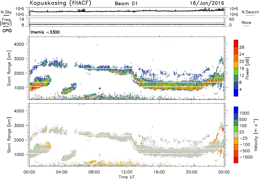Click the 'Kapuskasing (fitACF)' title text
This screenshot has width=259, height=179.
(60, 3)
